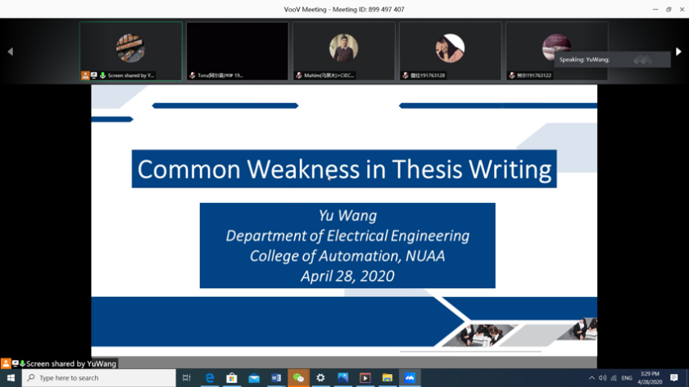Open Settings gear in the taskbar
689x387 pixels.
tap(320, 378)
